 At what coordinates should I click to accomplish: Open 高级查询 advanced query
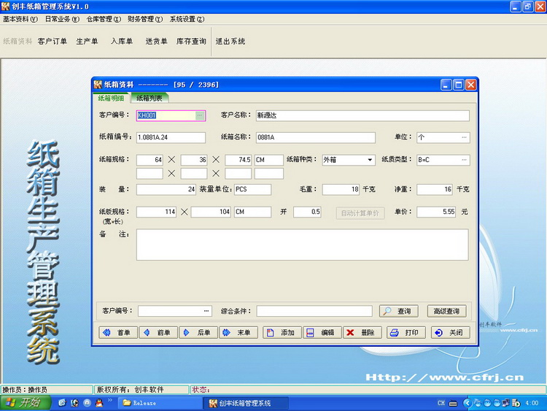click(448, 311)
